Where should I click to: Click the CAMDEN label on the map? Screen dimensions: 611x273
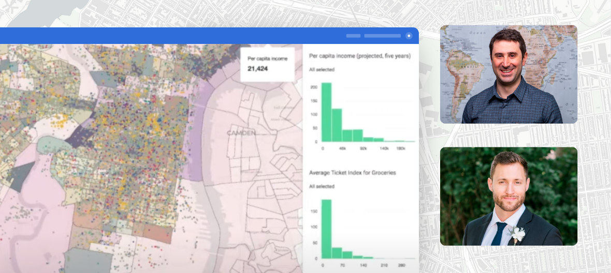[x=241, y=133]
